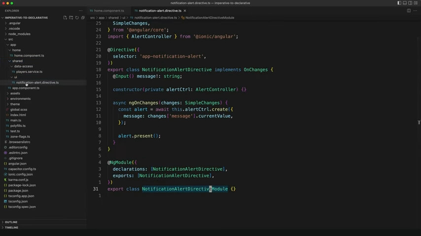The height and width of the screenshot is (236, 421).
Task: Click the New Folder icon in Explorer
Action: click(x=71, y=18)
